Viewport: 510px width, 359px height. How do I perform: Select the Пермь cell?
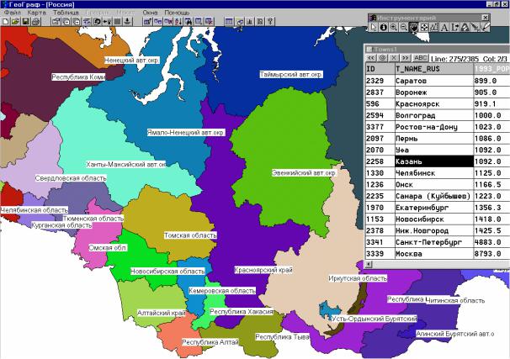(x=434, y=139)
